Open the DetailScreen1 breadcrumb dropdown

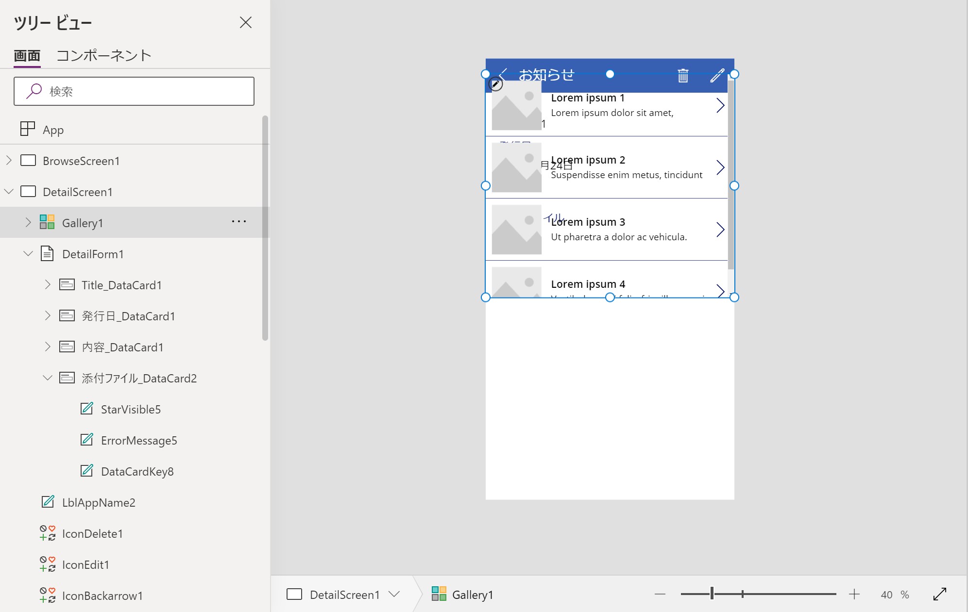(394, 594)
